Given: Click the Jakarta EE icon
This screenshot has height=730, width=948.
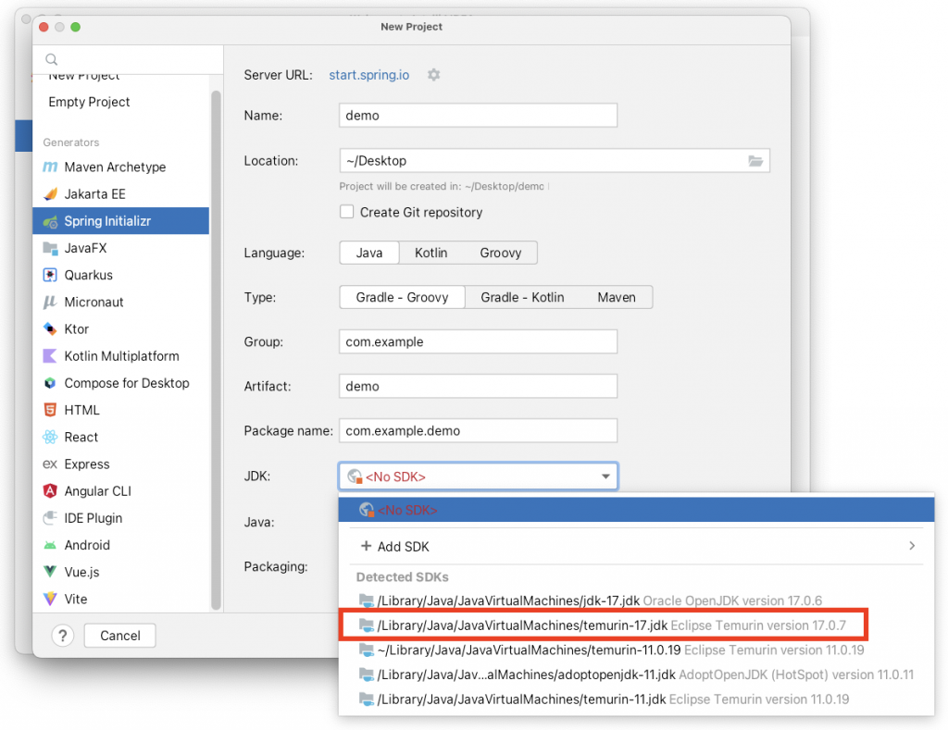Looking at the screenshot, I should coord(50,194).
